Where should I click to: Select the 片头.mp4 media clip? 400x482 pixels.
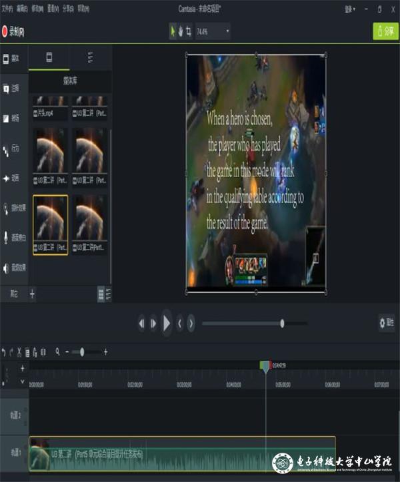coord(50,108)
